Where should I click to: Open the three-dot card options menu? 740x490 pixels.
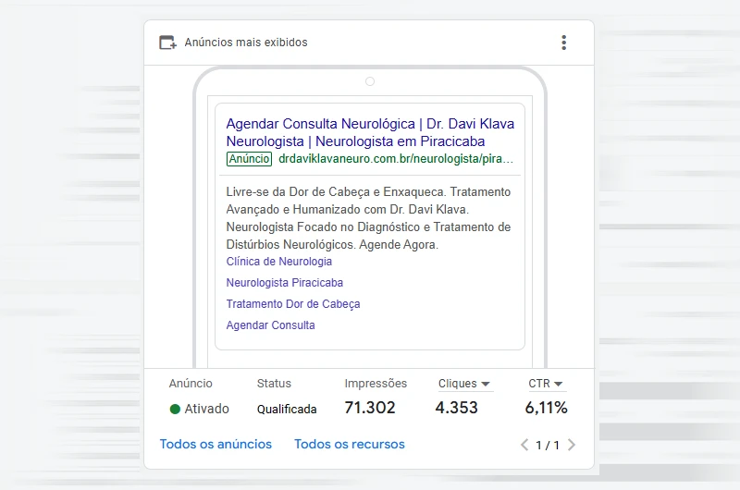tap(563, 43)
